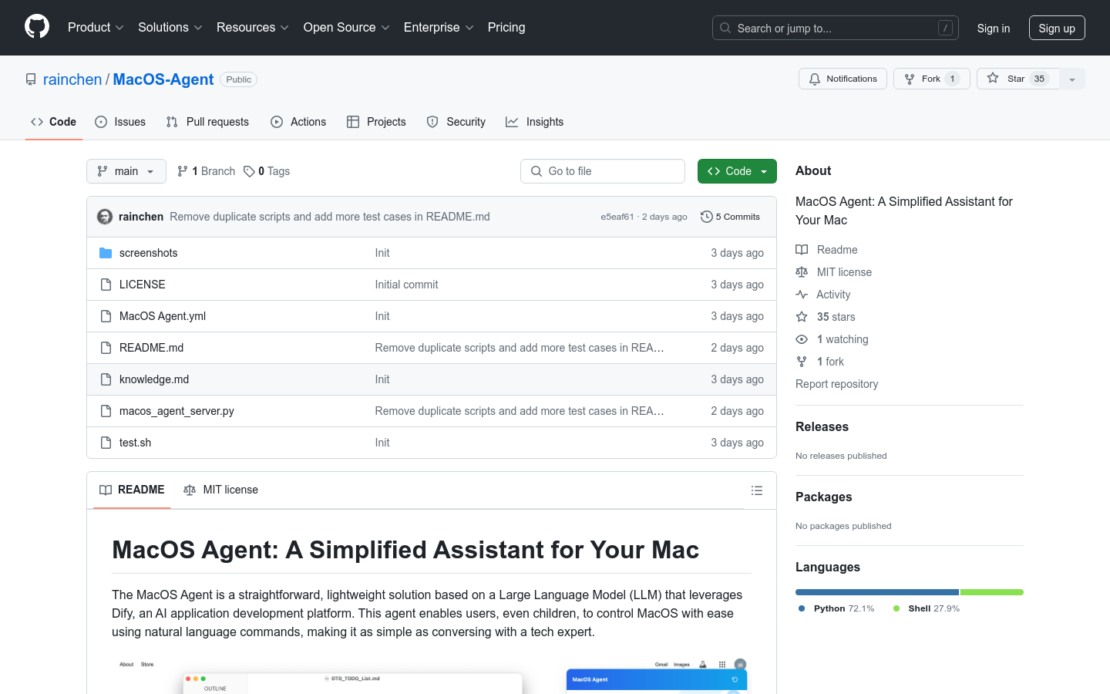
Task: Expand the Solutions menu
Action: [x=170, y=28]
